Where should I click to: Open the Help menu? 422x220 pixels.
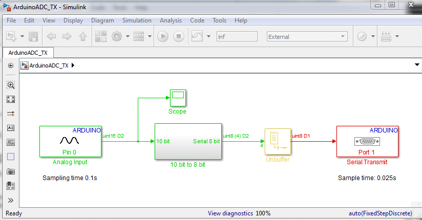(241, 20)
